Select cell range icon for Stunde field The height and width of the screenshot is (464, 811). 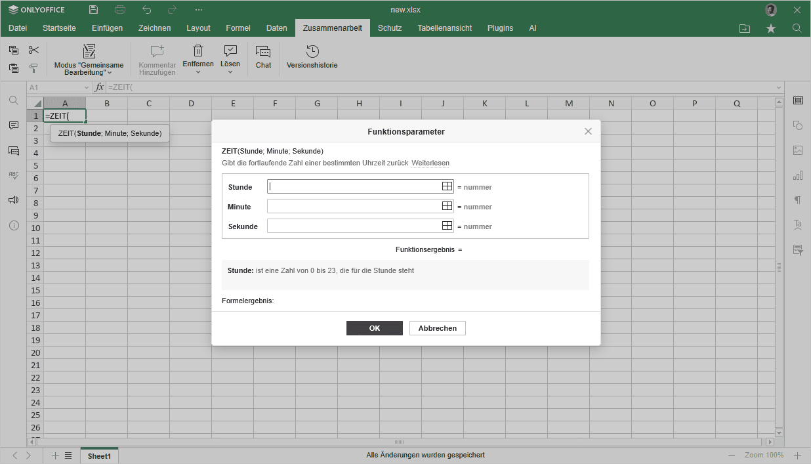point(447,186)
